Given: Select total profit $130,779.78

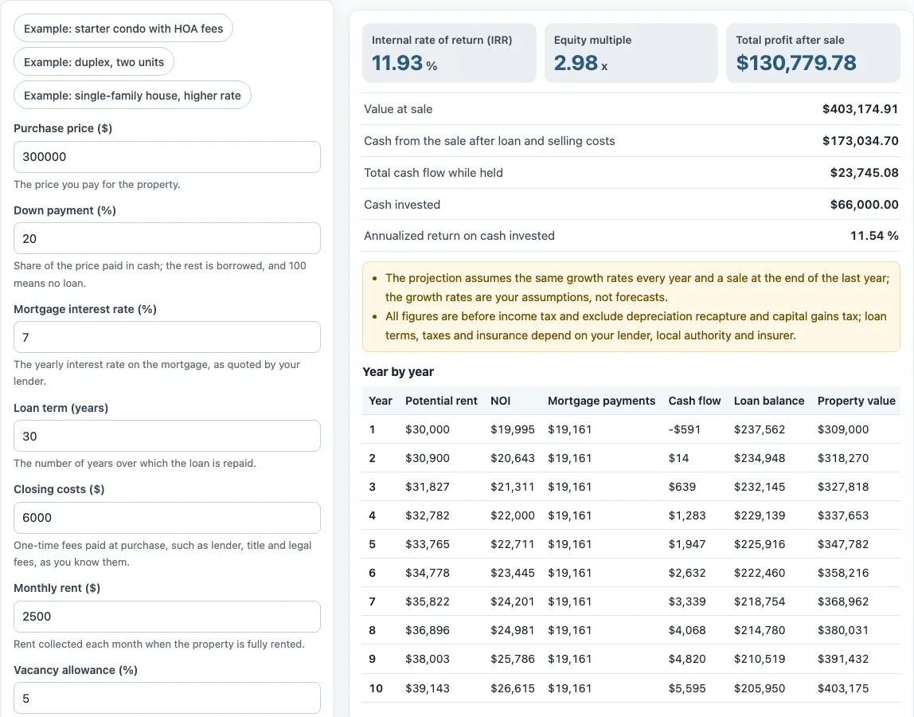Looking at the screenshot, I should 795,63.
